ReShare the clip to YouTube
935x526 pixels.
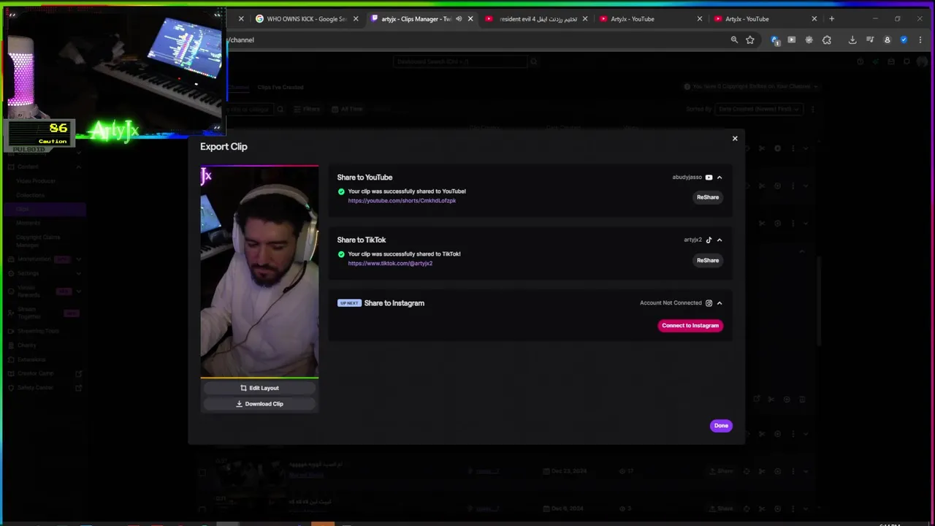click(708, 197)
